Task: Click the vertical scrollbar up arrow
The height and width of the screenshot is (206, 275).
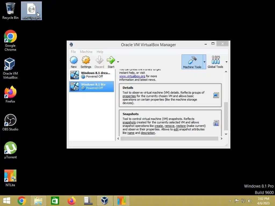Action: 226,72
